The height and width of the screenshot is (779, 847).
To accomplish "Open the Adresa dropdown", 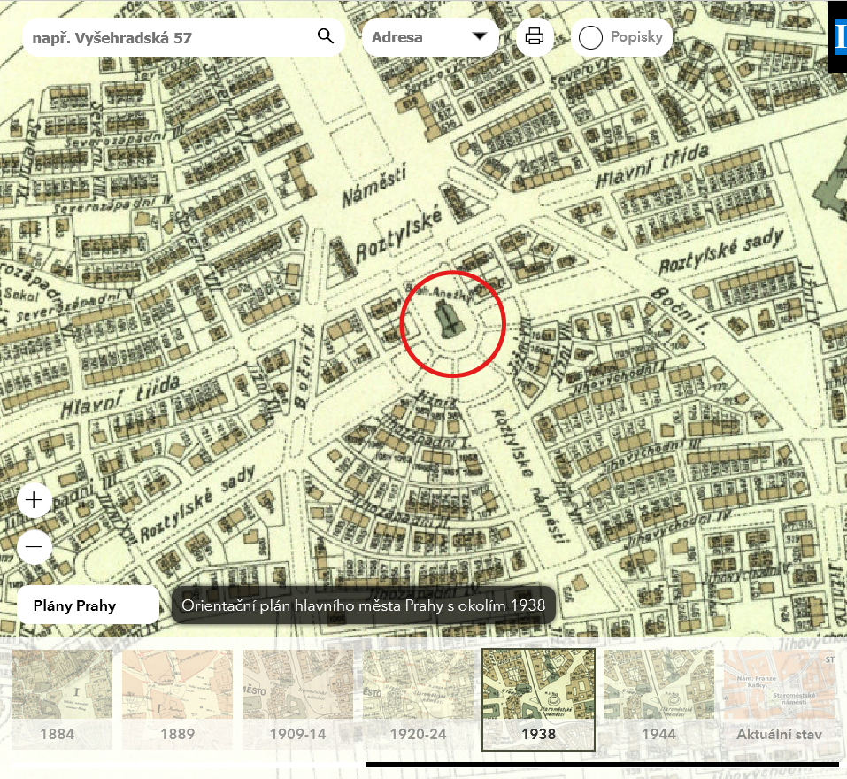I will [x=430, y=37].
